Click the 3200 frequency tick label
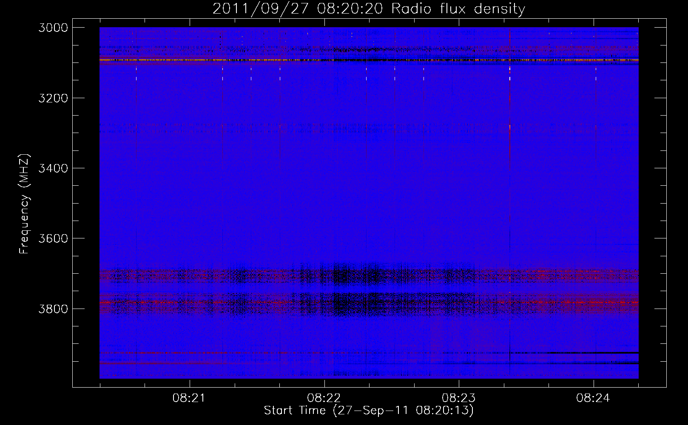This screenshot has width=688, height=425. 53,98
